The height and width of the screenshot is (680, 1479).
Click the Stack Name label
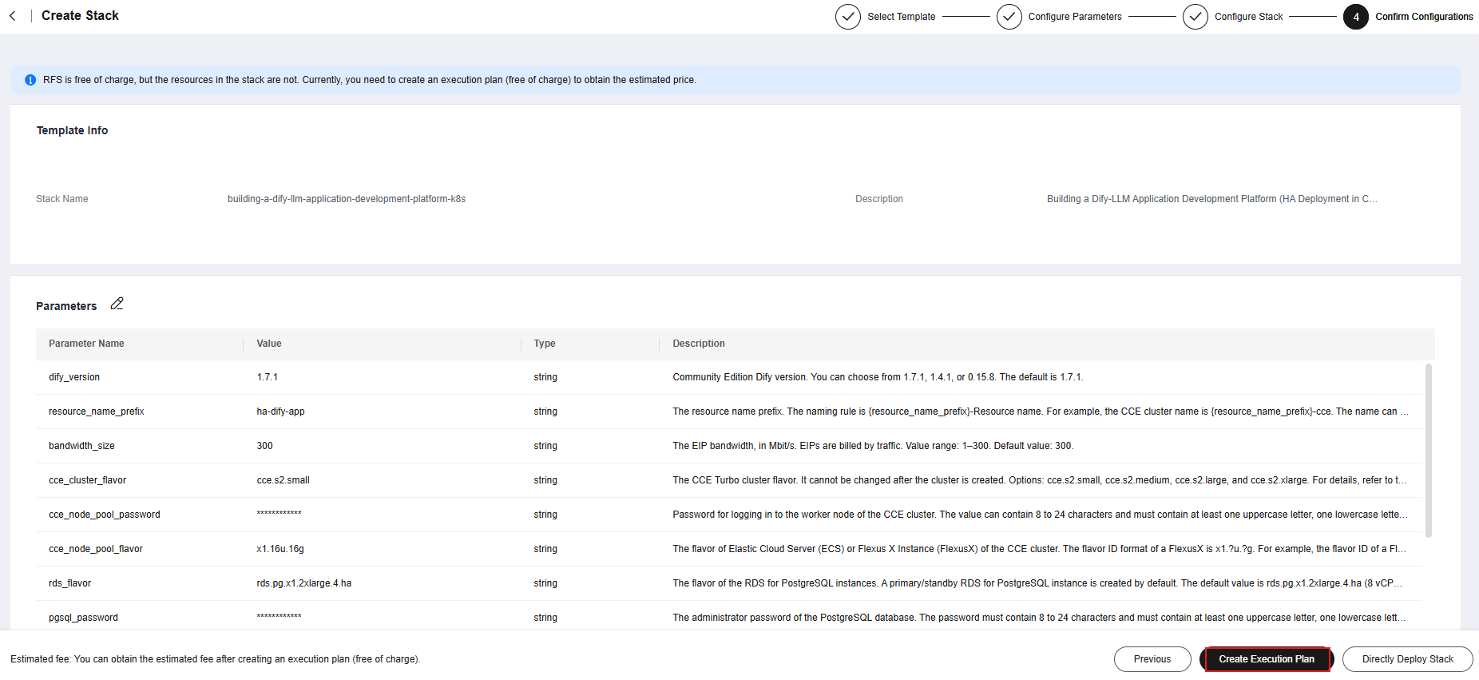62,199
